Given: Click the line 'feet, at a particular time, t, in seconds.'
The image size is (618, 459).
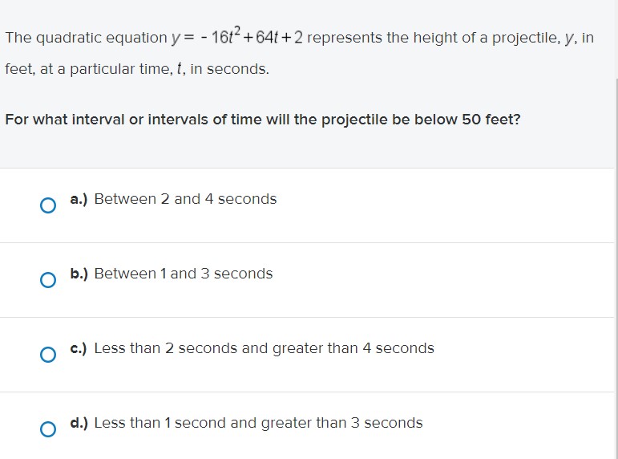Looking at the screenshot, I should pos(137,69).
